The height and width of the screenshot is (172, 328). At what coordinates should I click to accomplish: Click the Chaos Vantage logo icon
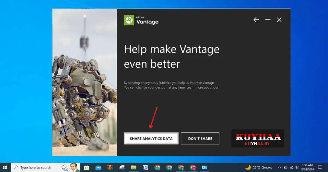(x=129, y=20)
